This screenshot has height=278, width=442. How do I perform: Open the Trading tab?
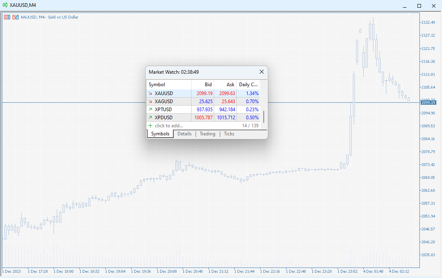207,134
